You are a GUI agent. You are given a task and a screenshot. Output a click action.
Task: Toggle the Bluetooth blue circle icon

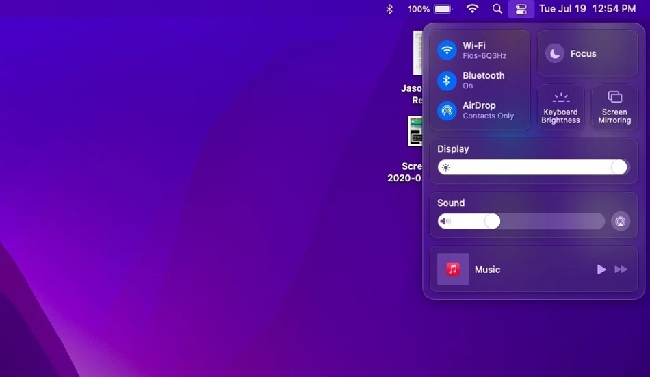coord(447,81)
